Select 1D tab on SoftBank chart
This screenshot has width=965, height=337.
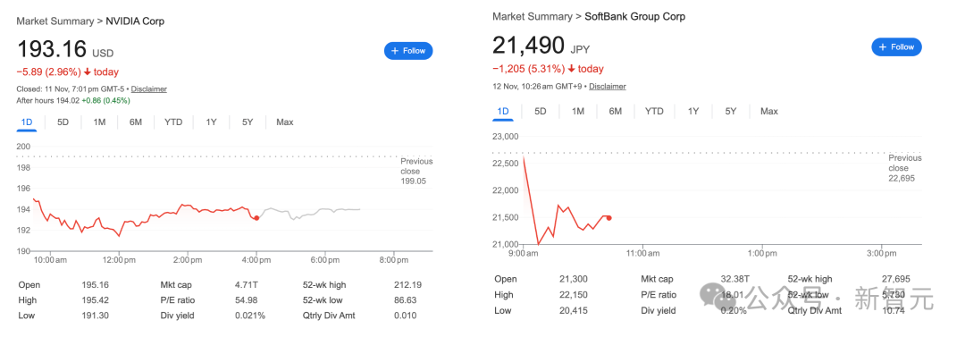pyautogui.click(x=503, y=112)
